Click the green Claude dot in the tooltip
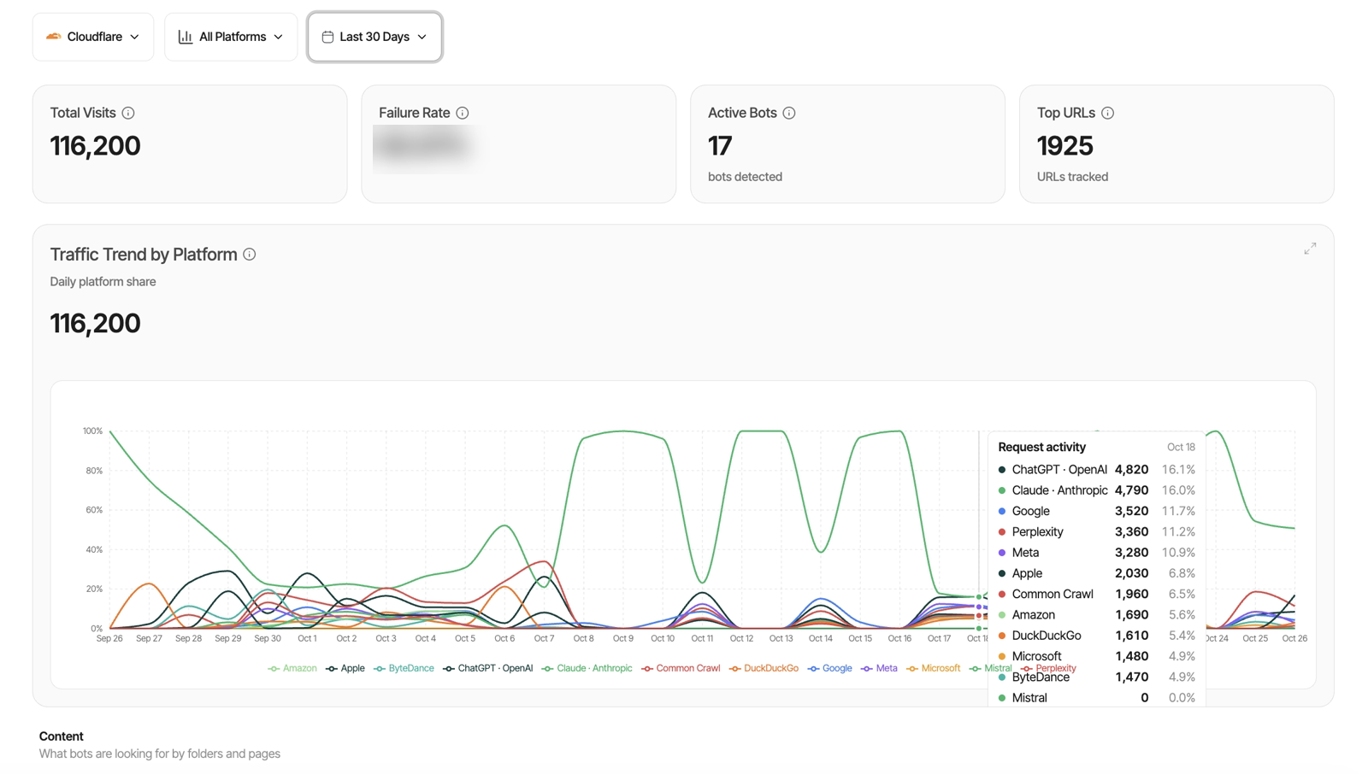 point(1002,490)
